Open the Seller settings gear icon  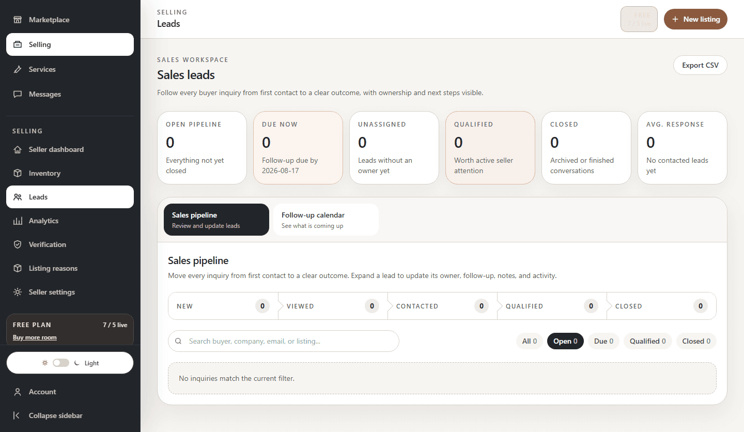click(x=18, y=292)
